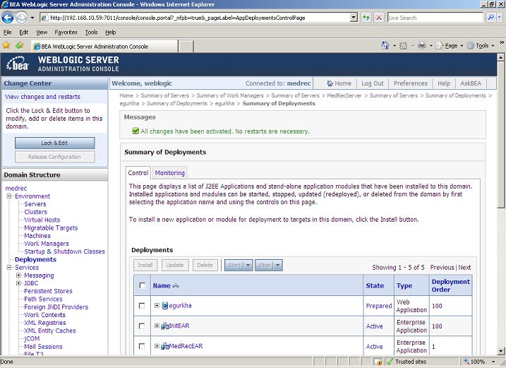Open the View menu
Screen dimensions: 506x368
[42, 32]
